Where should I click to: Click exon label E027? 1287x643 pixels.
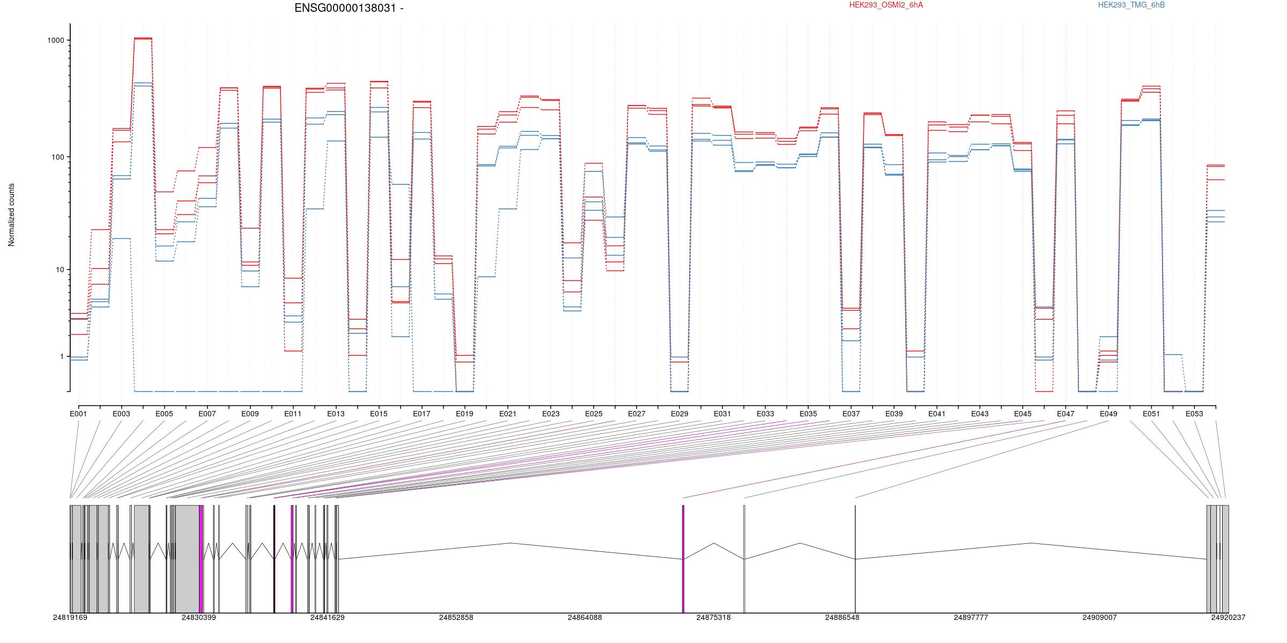coord(637,414)
